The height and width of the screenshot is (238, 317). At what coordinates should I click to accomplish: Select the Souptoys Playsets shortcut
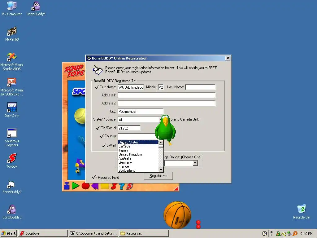pos(12,137)
